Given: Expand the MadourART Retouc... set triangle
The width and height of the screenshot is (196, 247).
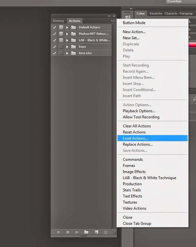Looking at the screenshot, I should pos(67,34).
